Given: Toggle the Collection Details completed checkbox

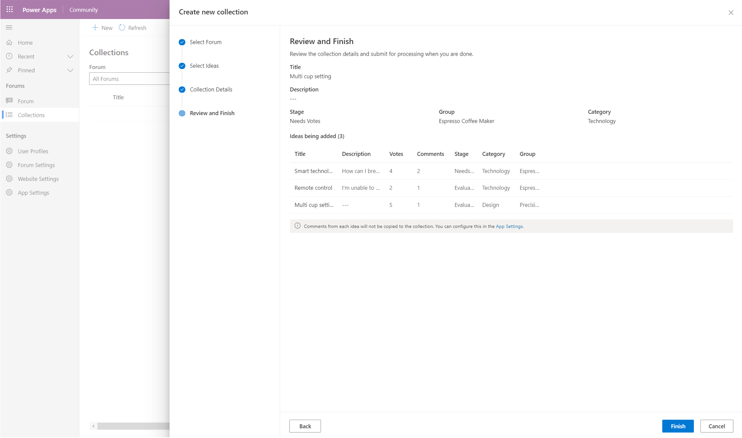Looking at the screenshot, I should pyautogui.click(x=182, y=89).
